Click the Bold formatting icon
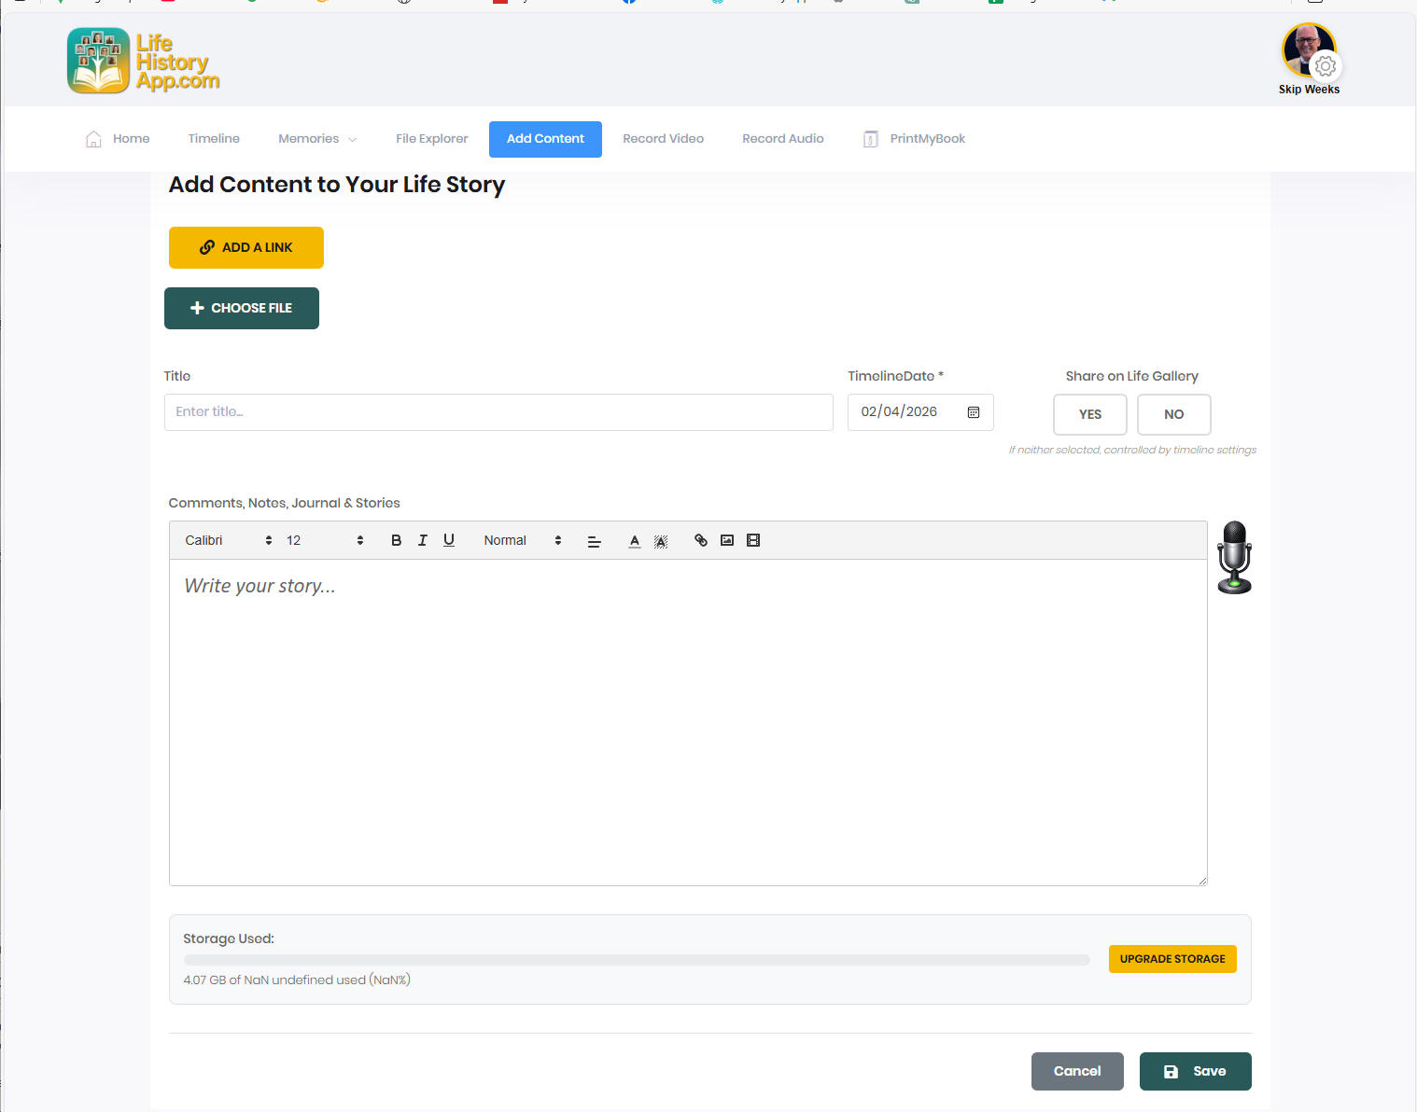 (396, 540)
